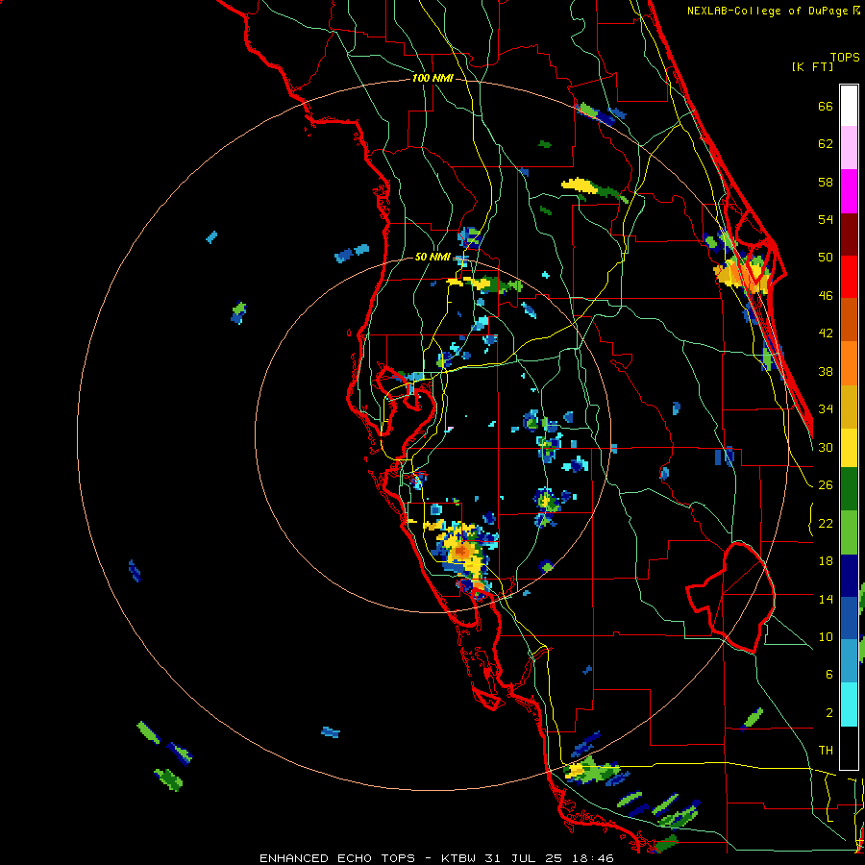This screenshot has width=865, height=865.
Task: Select the 34 value on legend scale
Action: pos(826,409)
